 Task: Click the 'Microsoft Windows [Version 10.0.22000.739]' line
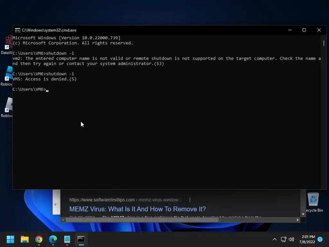click(x=67, y=38)
